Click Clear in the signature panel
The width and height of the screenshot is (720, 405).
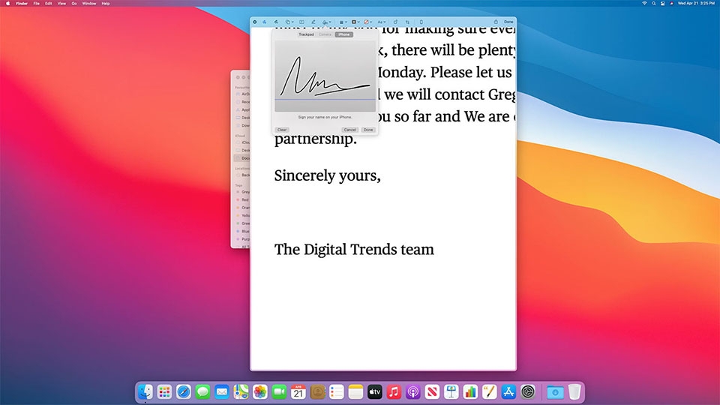click(282, 130)
